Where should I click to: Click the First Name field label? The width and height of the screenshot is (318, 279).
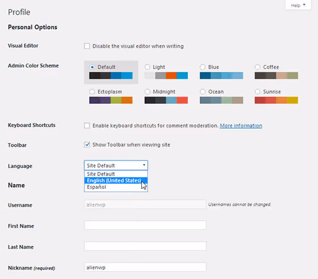[x=21, y=226]
